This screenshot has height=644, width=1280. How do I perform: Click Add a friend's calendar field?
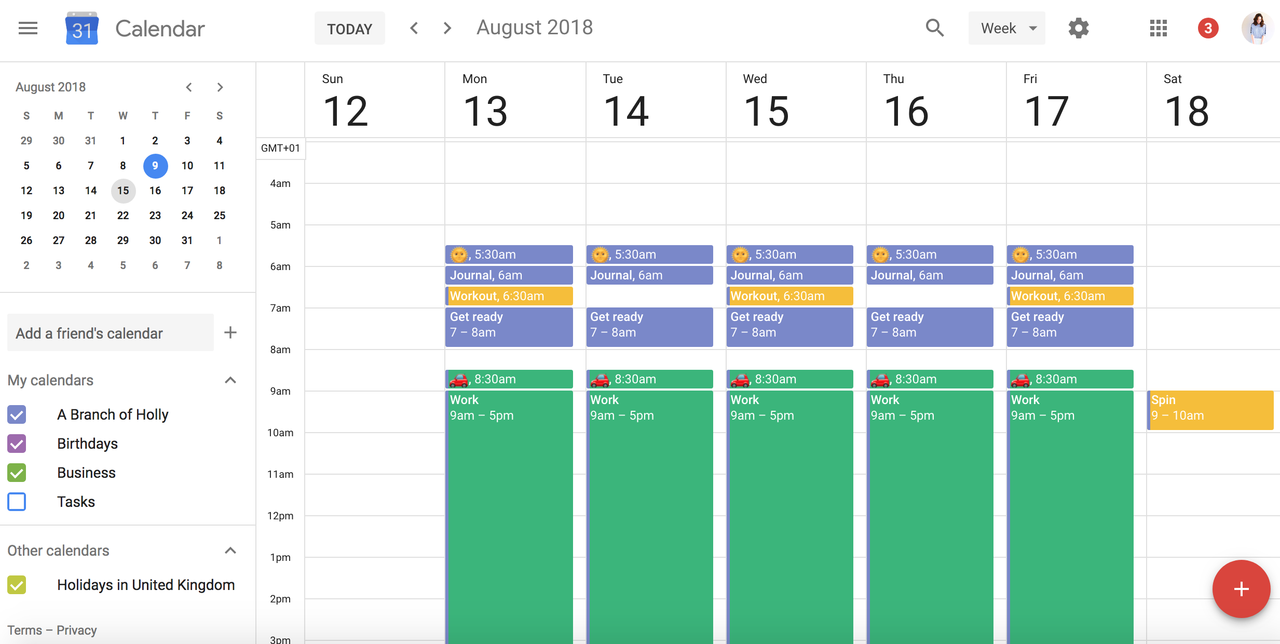(110, 332)
